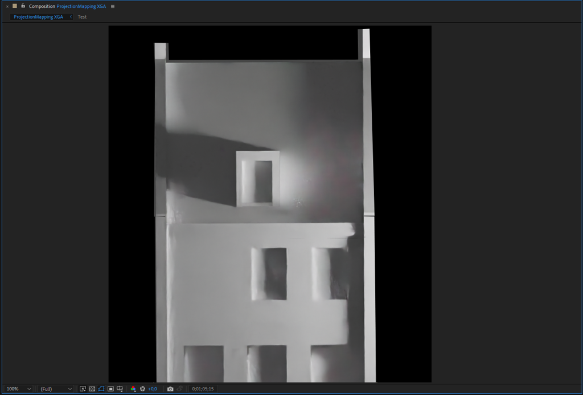
Task: Select the ProjectionMapping XGA breadcrumb tab
Action: [x=38, y=17]
